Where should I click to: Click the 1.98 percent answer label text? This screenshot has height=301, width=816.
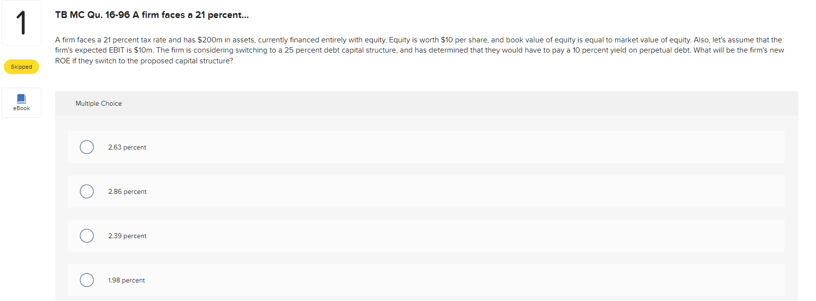point(126,280)
